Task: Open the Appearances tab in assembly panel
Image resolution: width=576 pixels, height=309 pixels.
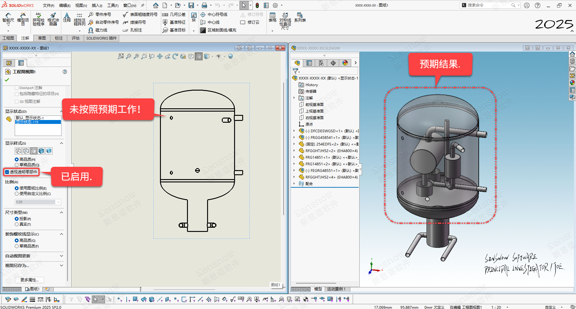Action: click(x=345, y=63)
